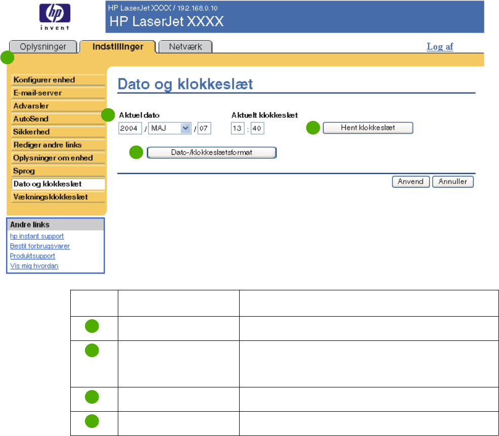This screenshot has height=436, width=499.
Task: Click the day field showing 07
Action: (x=204, y=128)
